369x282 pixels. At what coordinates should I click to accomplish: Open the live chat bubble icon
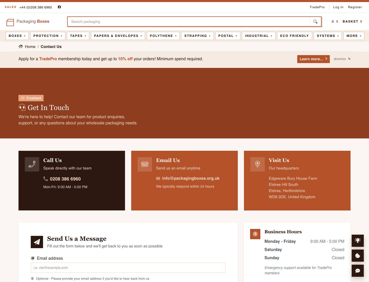pyautogui.click(x=358, y=270)
